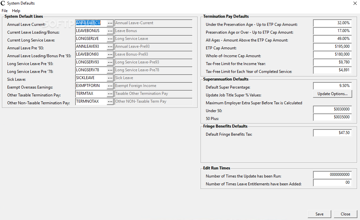Viewport: 360px width, 220px height.
Task: Click the Long Service Leave description box
Action: tap(153, 39)
